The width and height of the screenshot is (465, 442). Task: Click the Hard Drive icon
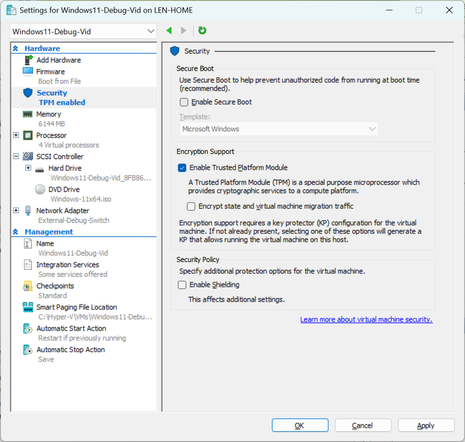click(x=40, y=170)
